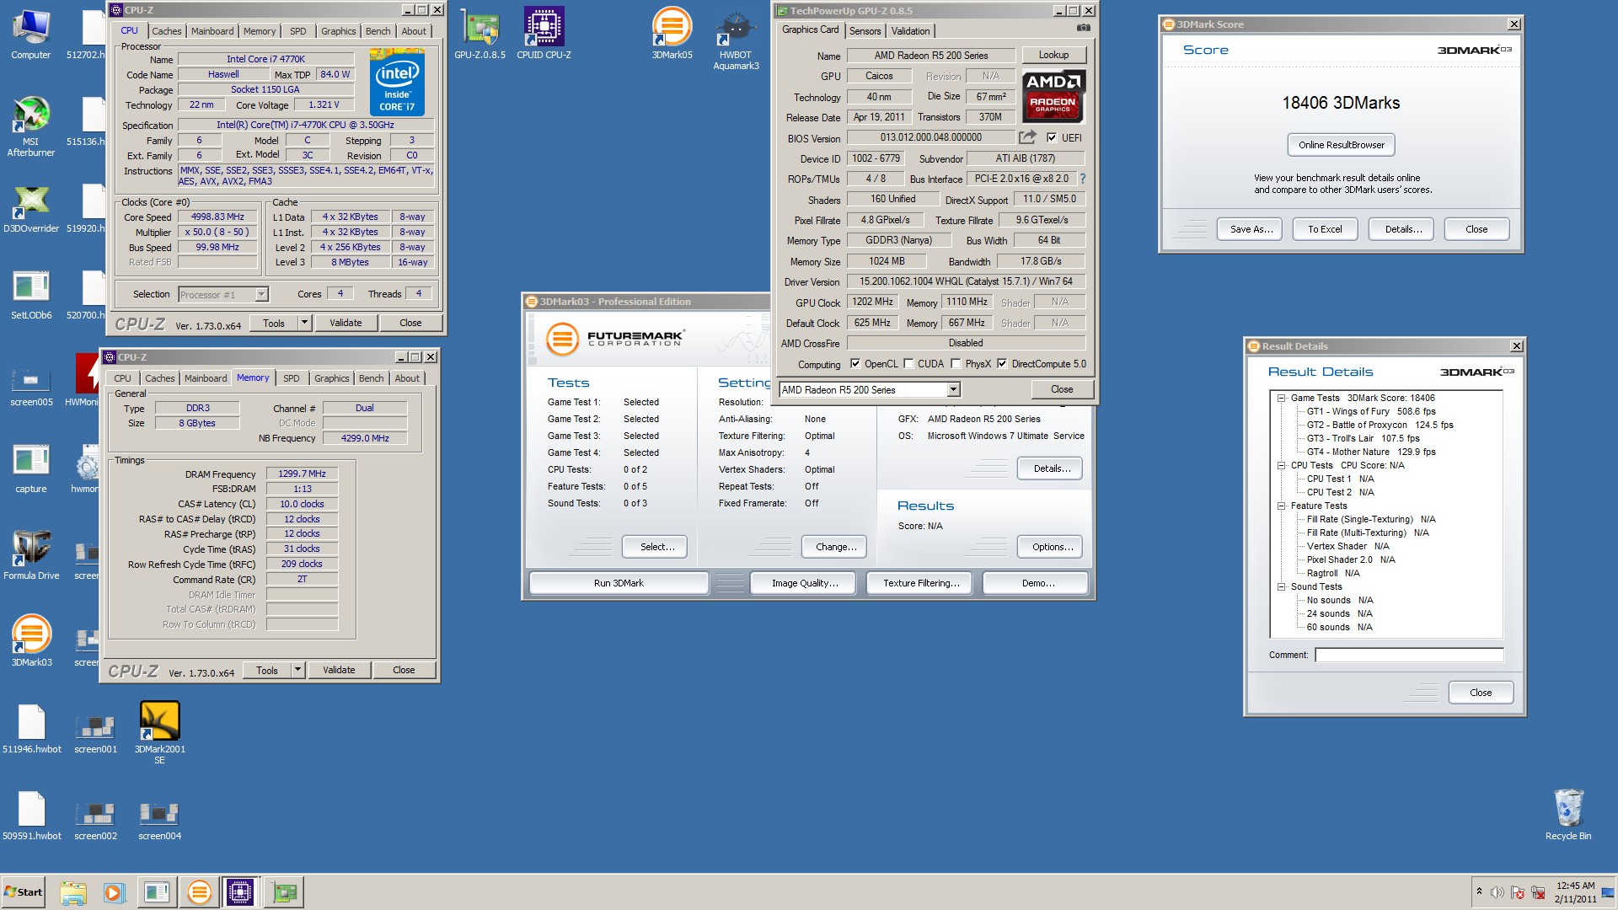1618x910 pixels.
Task: Open SetLODb6 desktop icon
Action: [x=31, y=295]
